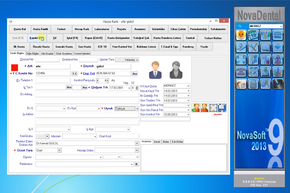Image resolution: width=290 pixels, height=193 pixels.
Task: Click the Hasta Bul button
Action: (20, 29)
